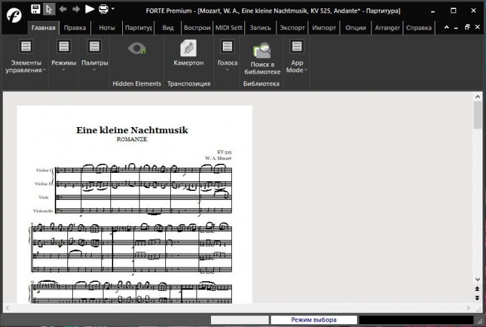
Task: Click the horizontal scrollbar right arrow
Action: (x=469, y=308)
